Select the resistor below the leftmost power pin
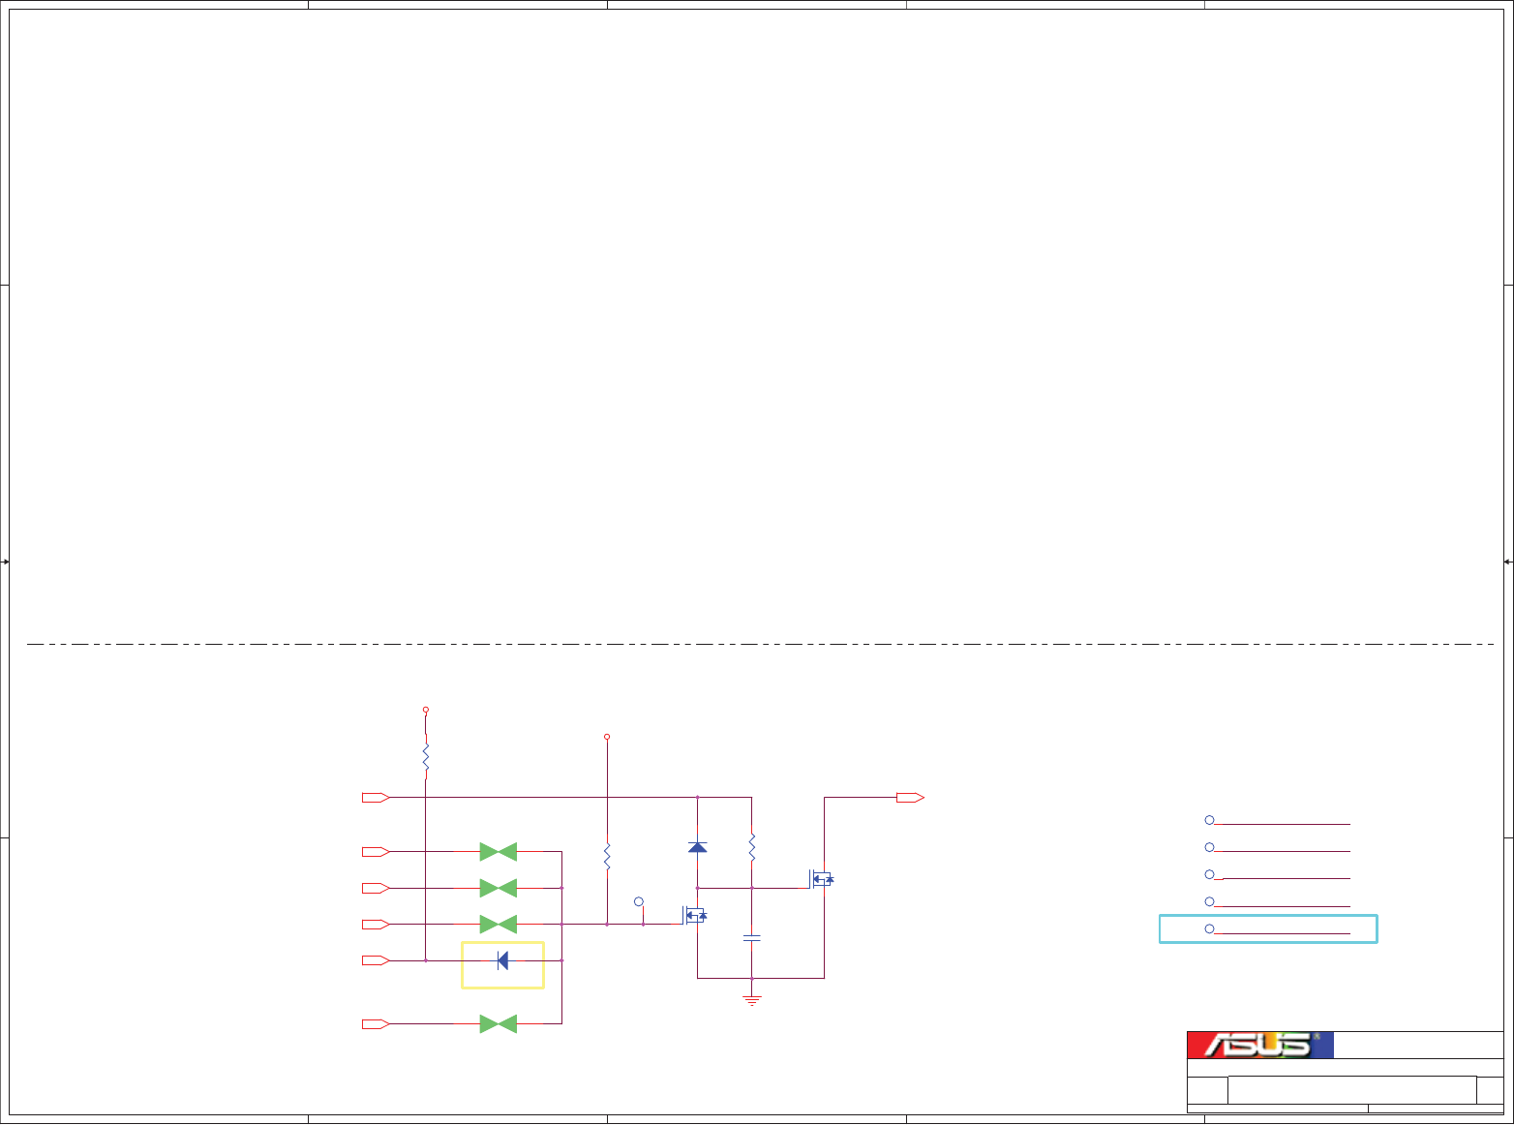Viewport: 1514px width, 1125px height. [426, 759]
